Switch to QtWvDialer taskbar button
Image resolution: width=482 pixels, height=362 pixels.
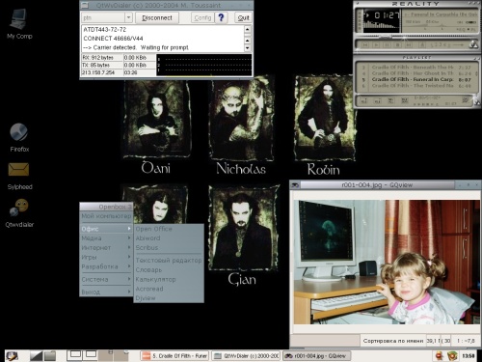(246, 355)
